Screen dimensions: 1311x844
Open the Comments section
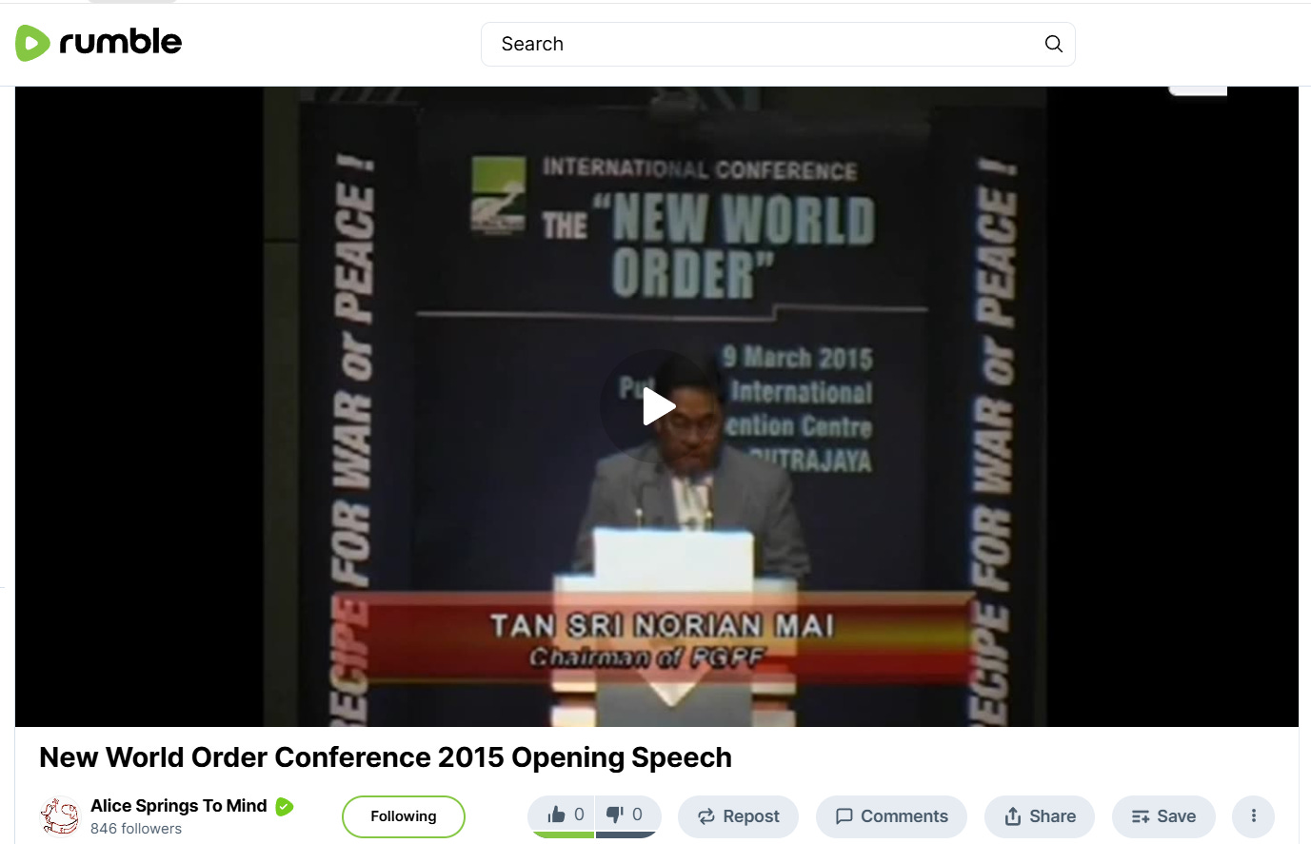[x=891, y=816]
